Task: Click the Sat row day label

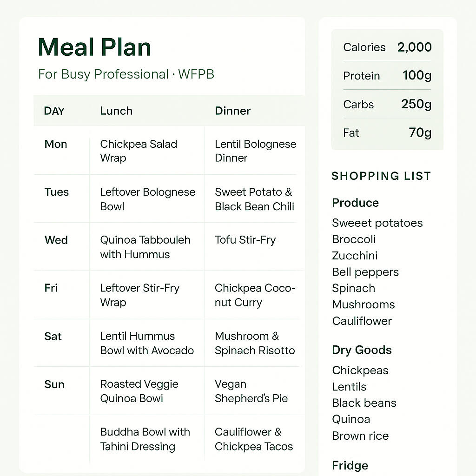Action: (53, 337)
